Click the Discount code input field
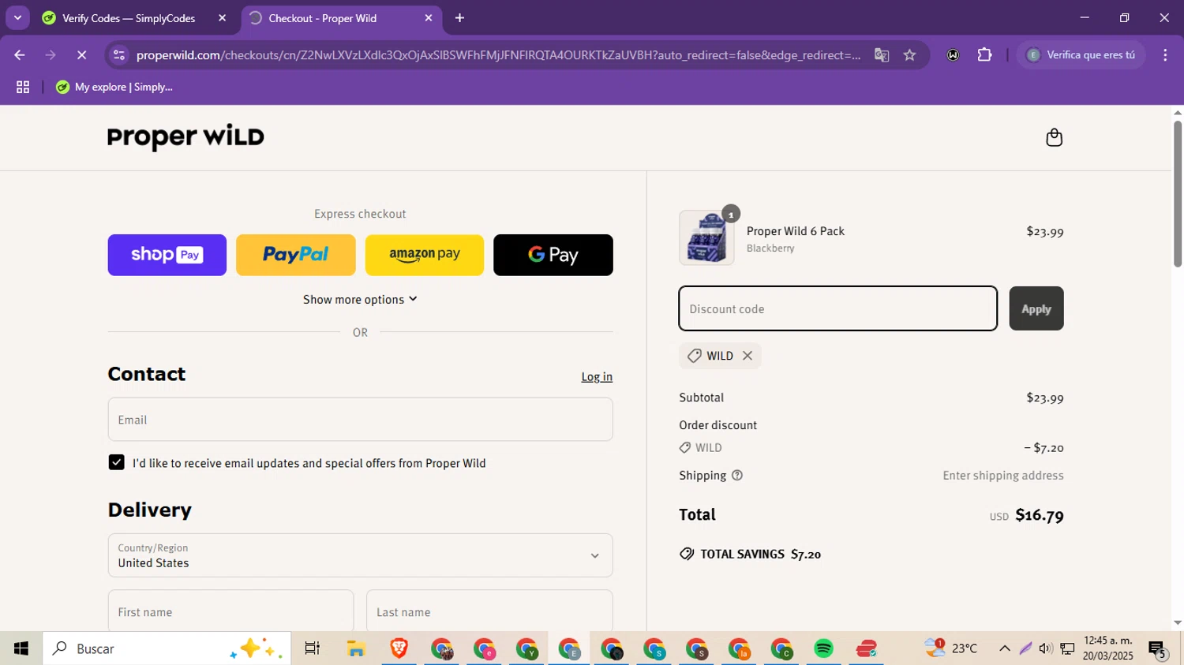The image size is (1184, 665). coord(838,308)
